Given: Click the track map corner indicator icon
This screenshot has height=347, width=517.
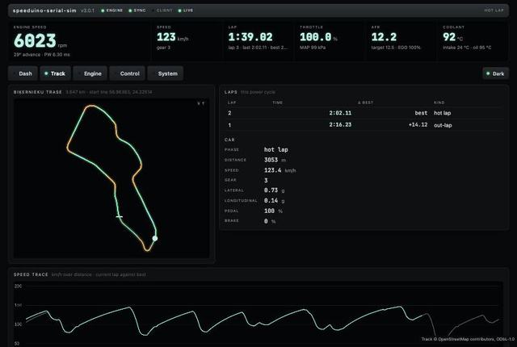Looking at the screenshot, I should pos(201,103).
